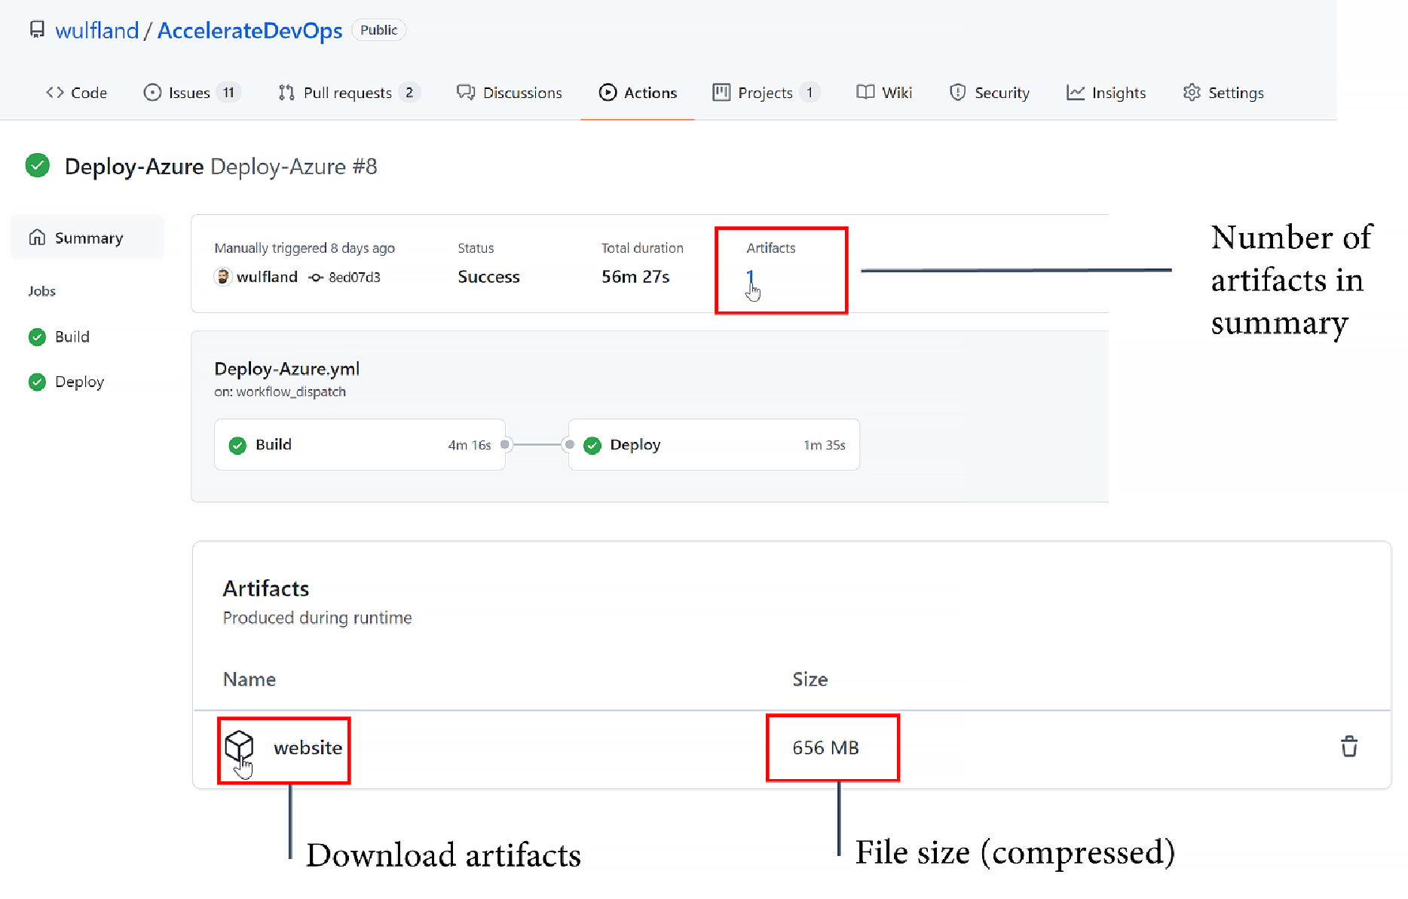Click the Summary home icon

(37, 238)
